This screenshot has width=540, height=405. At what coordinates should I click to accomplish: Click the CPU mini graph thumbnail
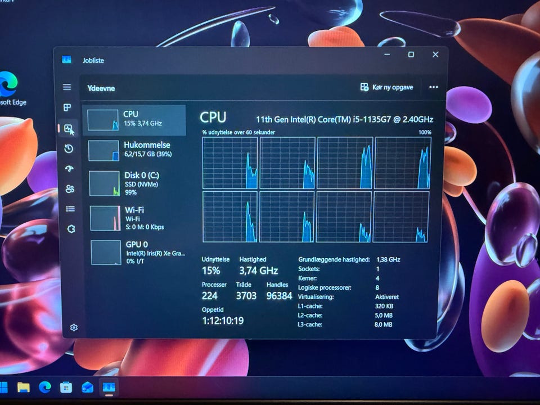(103, 120)
